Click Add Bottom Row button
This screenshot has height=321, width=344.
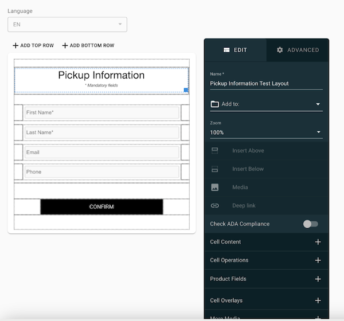(88, 45)
